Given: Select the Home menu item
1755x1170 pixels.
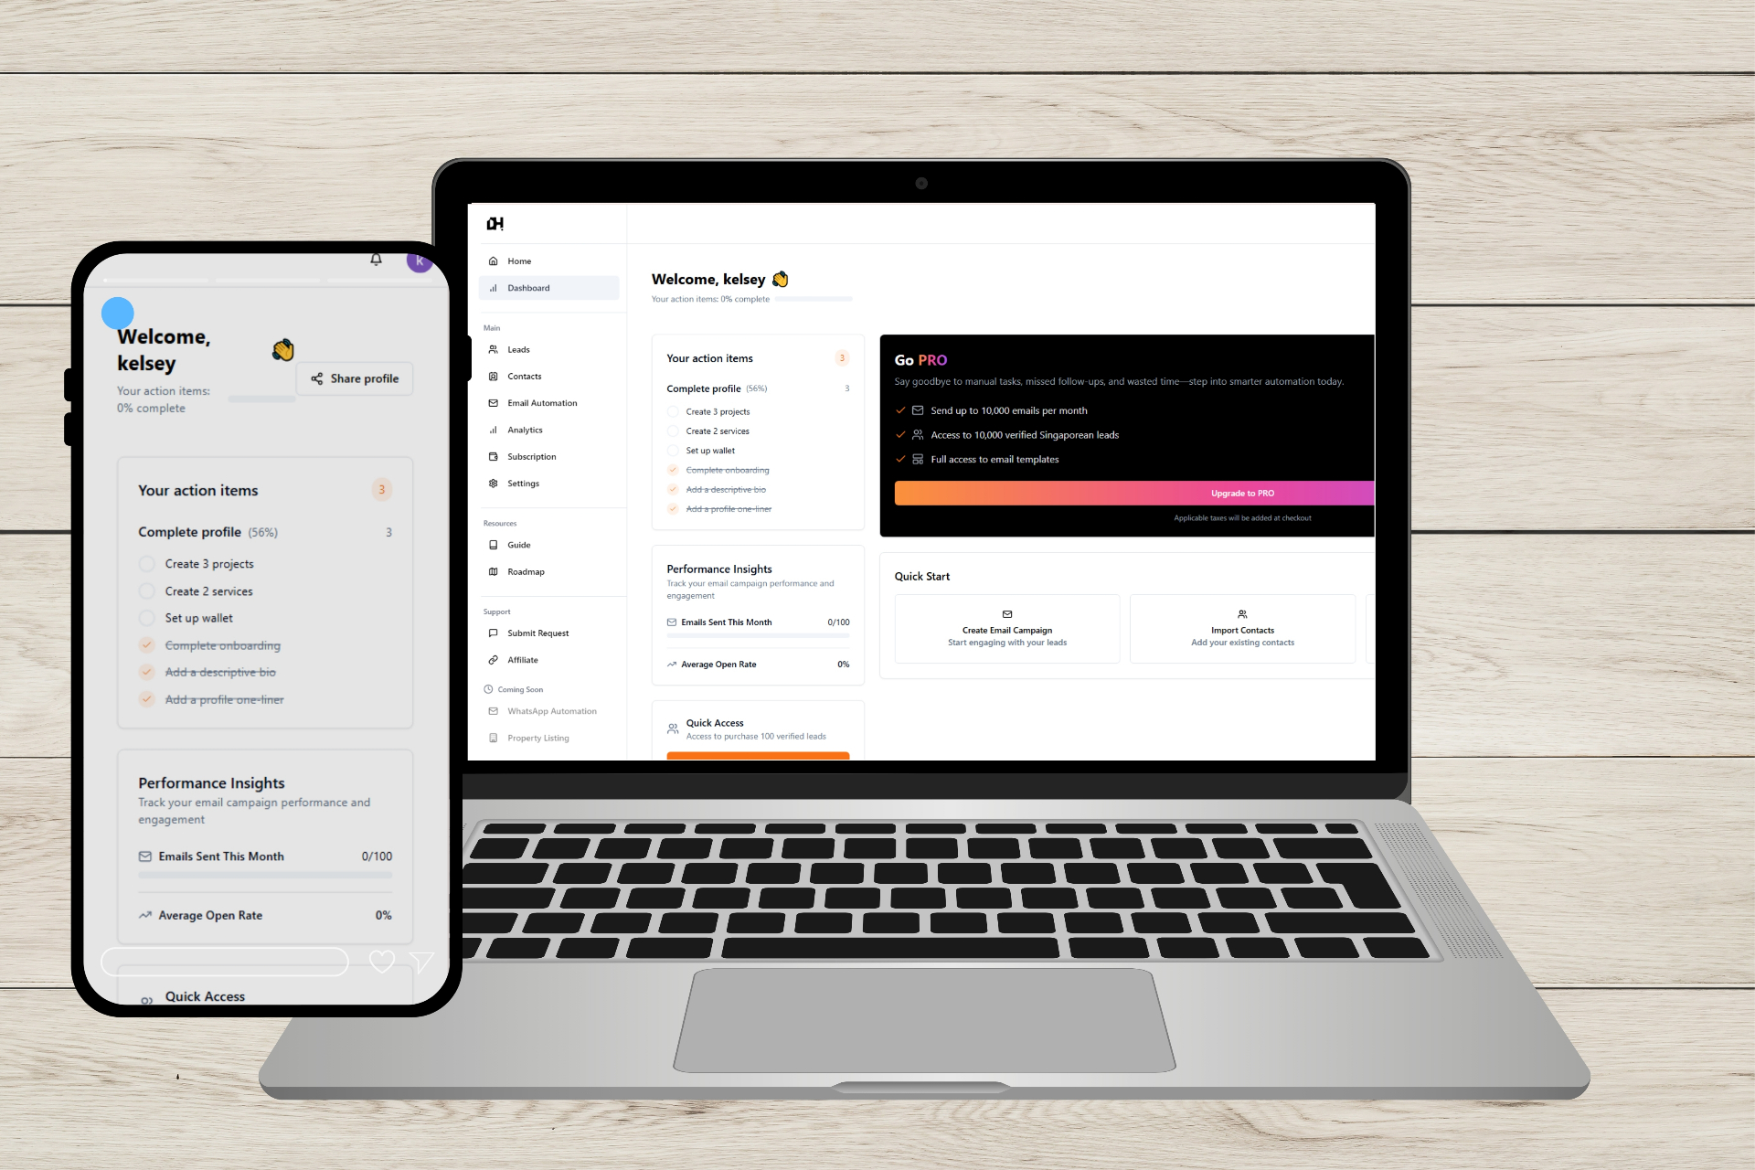Looking at the screenshot, I should [x=520, y=260].
